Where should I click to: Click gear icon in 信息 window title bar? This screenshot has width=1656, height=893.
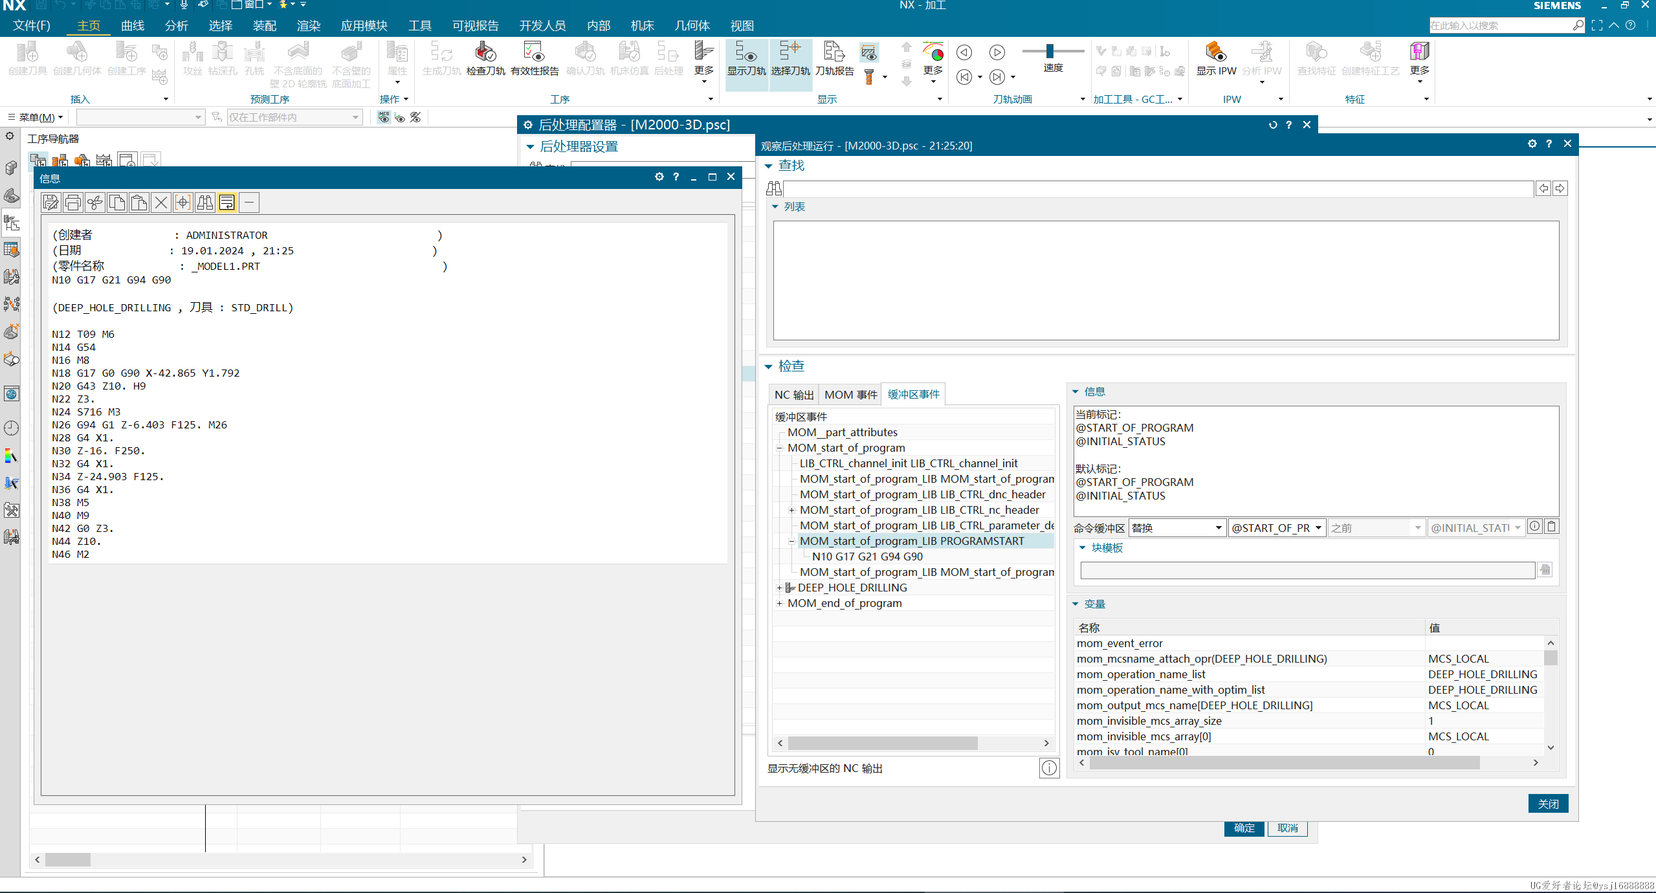pos(659,177)
